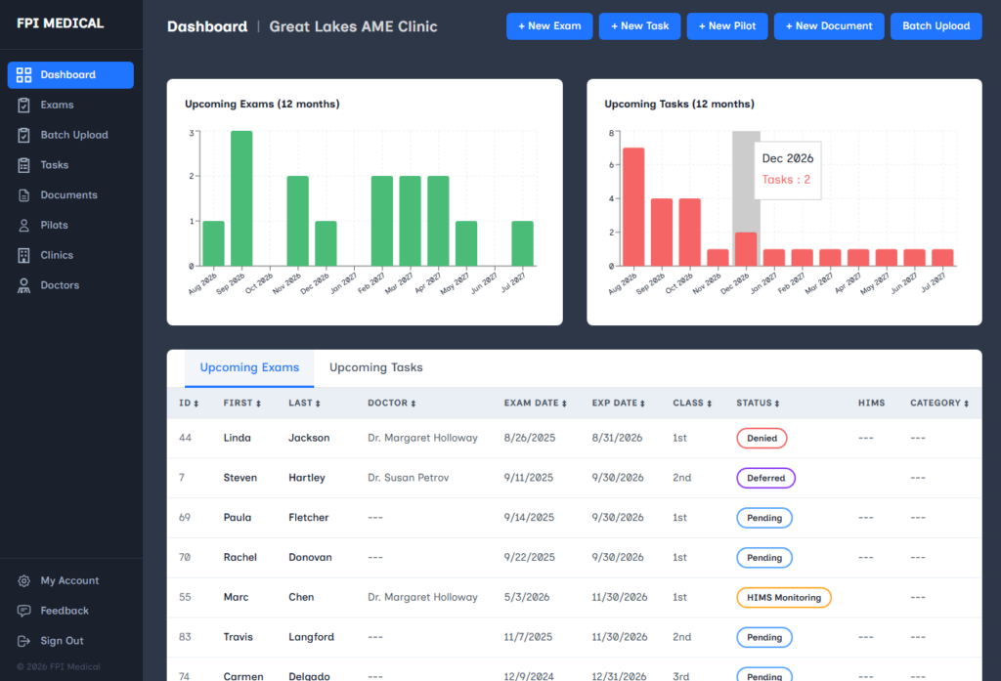
Task: Open Documents from sidebar menu
Action: [70, 194]
